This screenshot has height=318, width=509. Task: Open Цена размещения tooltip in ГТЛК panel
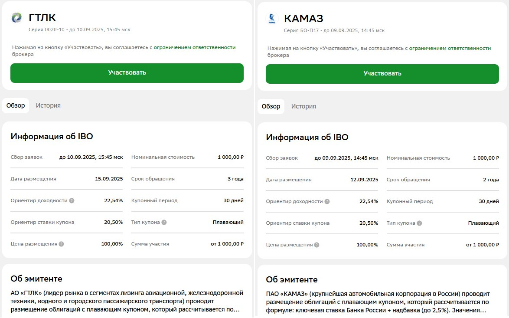click(x=61, y=244)
